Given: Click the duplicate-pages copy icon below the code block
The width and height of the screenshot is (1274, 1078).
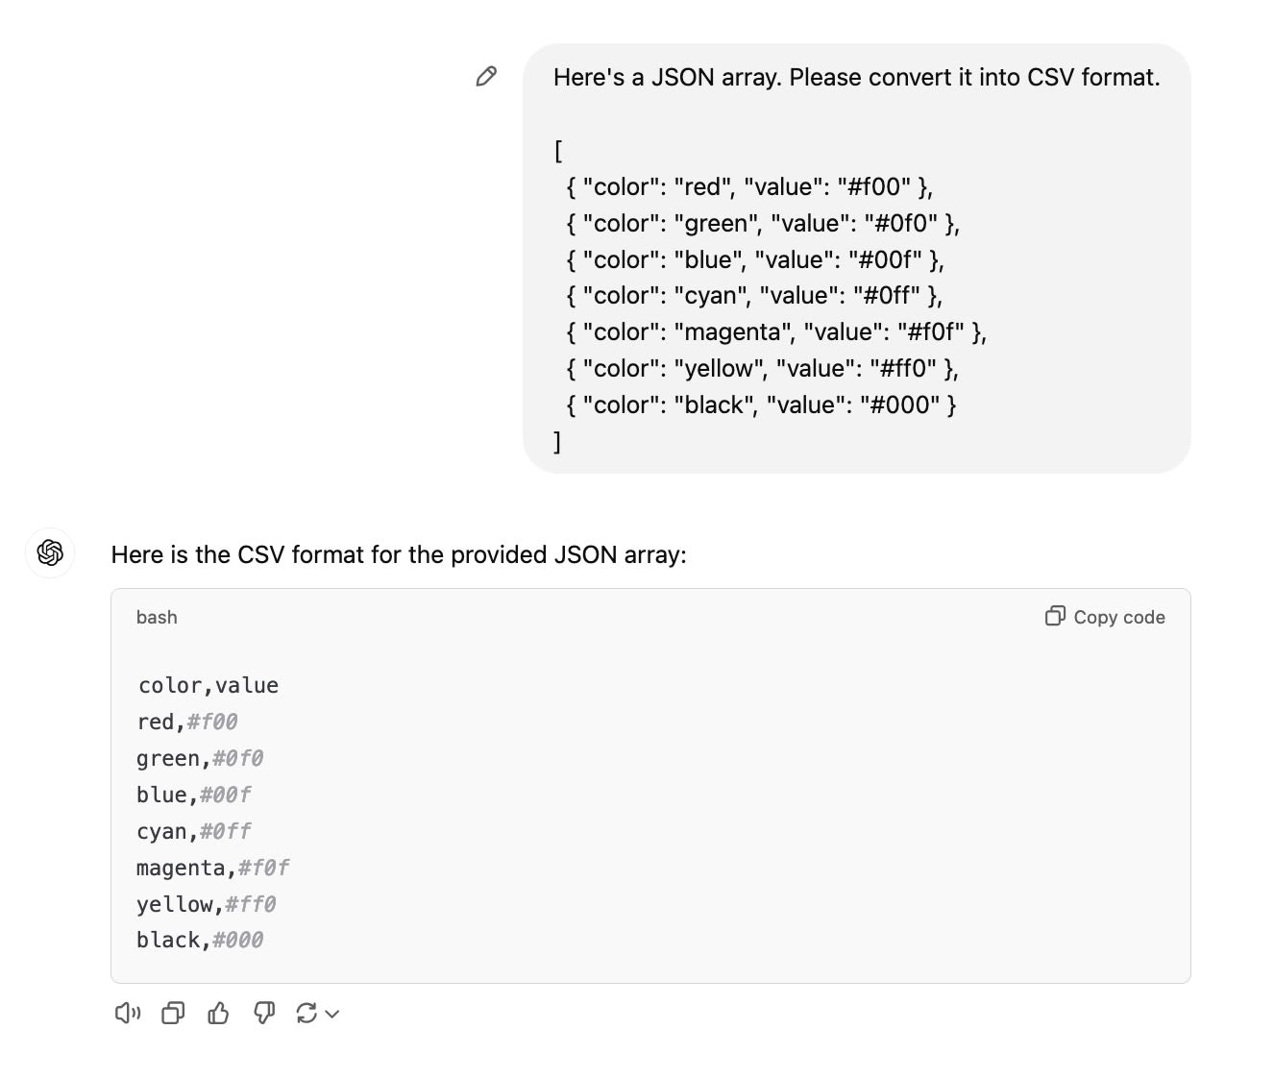Looking at the screenshot, I should click(173, 1013).
